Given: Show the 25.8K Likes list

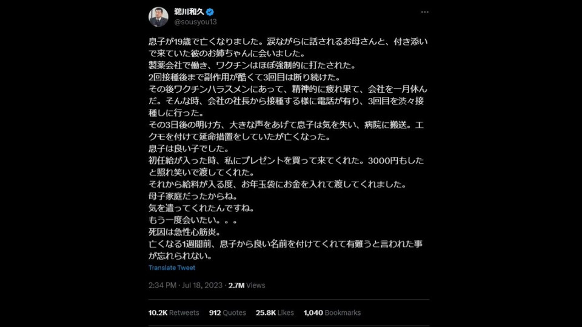Looking at the screenshot, I should click(275, 313).
